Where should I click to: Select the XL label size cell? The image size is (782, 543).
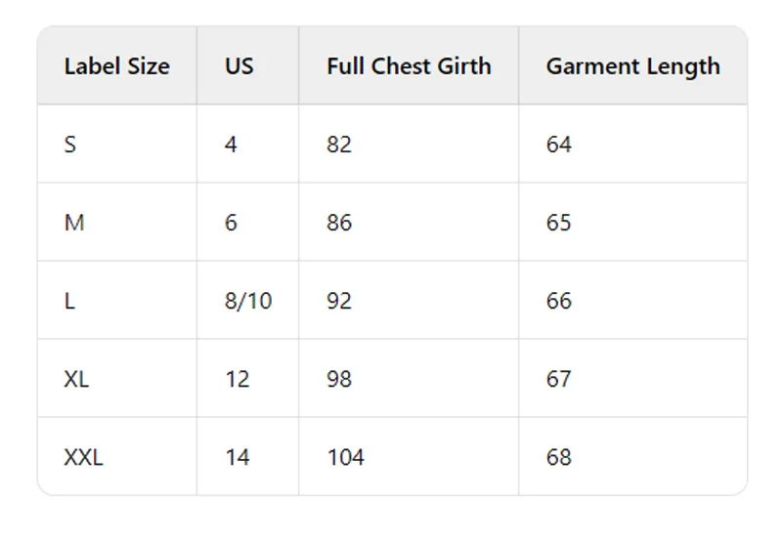[116, 379]
